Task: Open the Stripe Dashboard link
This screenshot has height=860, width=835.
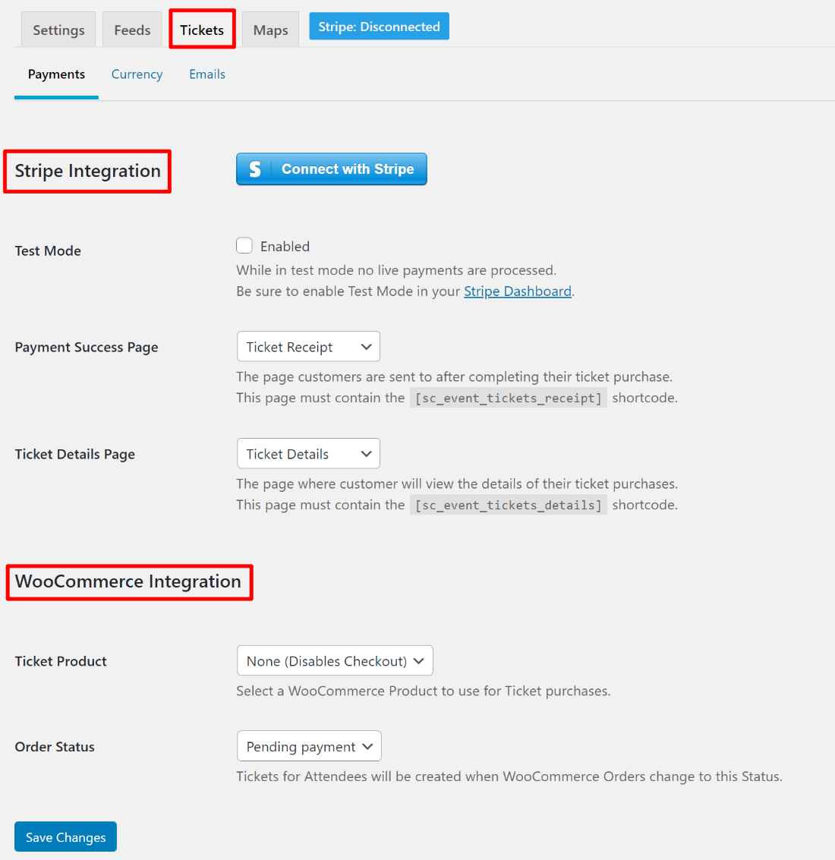Action: click(x=518, y=291)
